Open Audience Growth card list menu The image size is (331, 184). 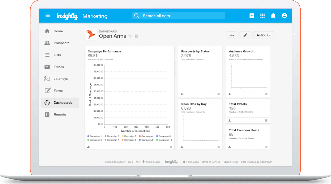pyautogui.click(x=266, y=94)
